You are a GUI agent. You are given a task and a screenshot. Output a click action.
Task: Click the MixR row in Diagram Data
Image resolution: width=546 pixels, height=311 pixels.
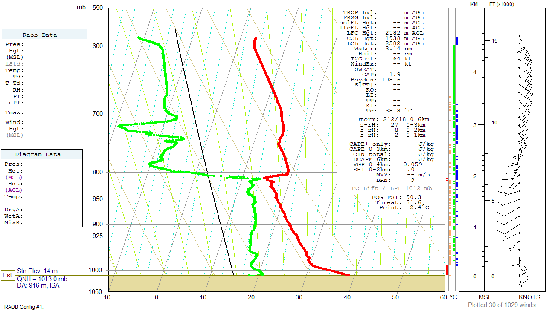(14, 222)
